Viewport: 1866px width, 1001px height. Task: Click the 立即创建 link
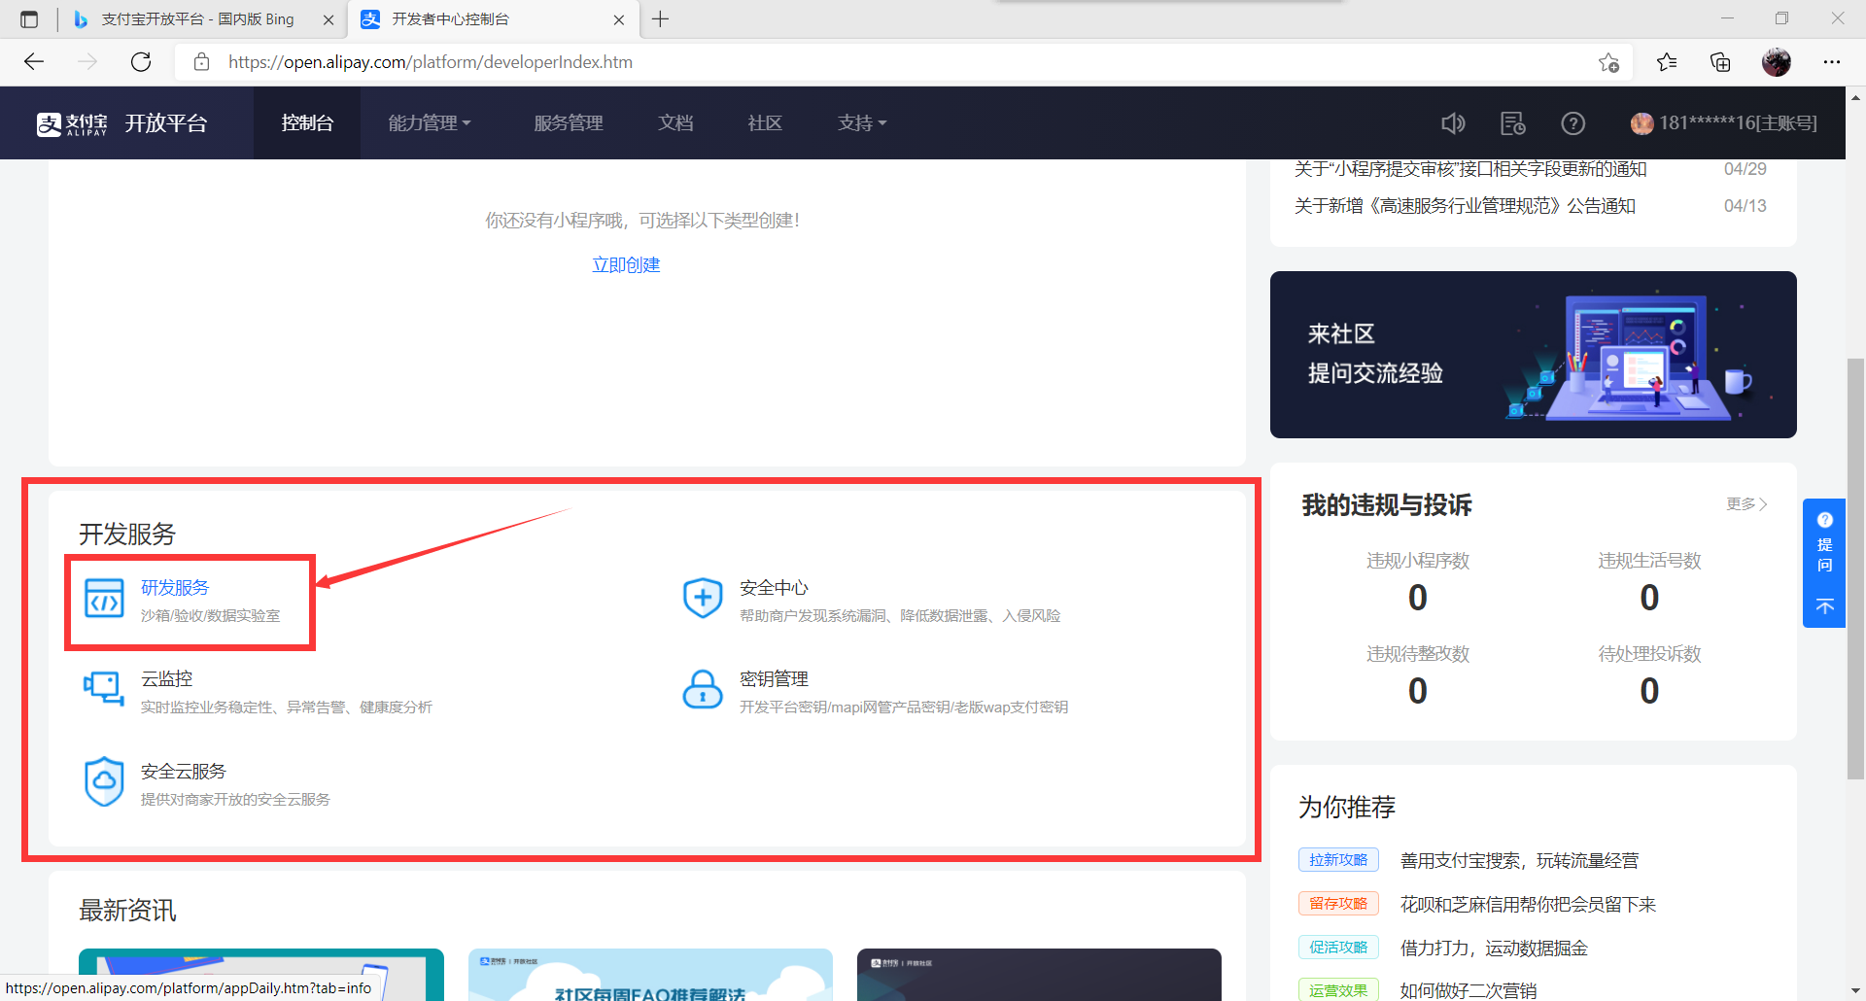626,263
